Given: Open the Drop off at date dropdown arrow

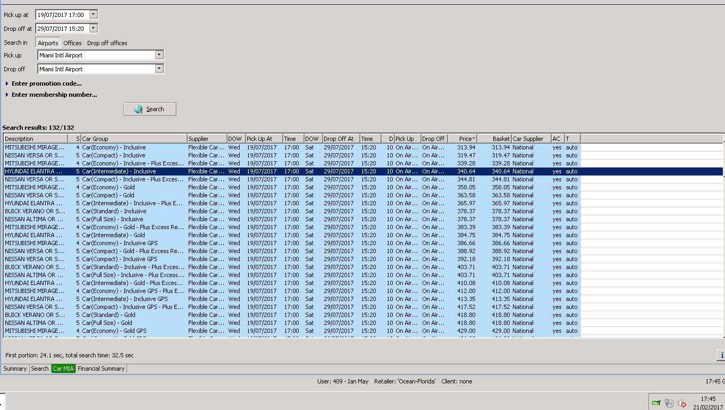Looking at the screenshot, I should [x=93, y=28].
